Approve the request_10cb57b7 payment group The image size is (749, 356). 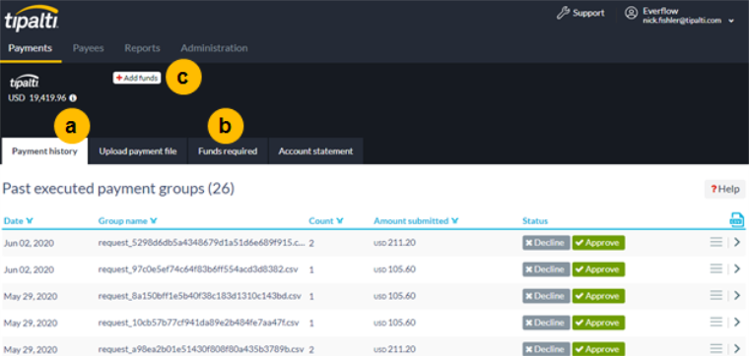(x=598, y=323)
